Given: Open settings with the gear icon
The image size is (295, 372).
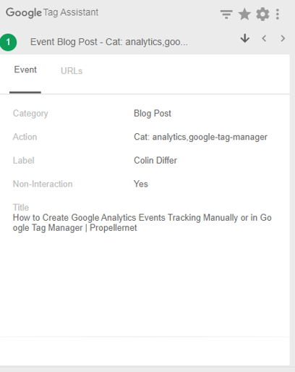Looking at the screenshot, I should 262,14.
